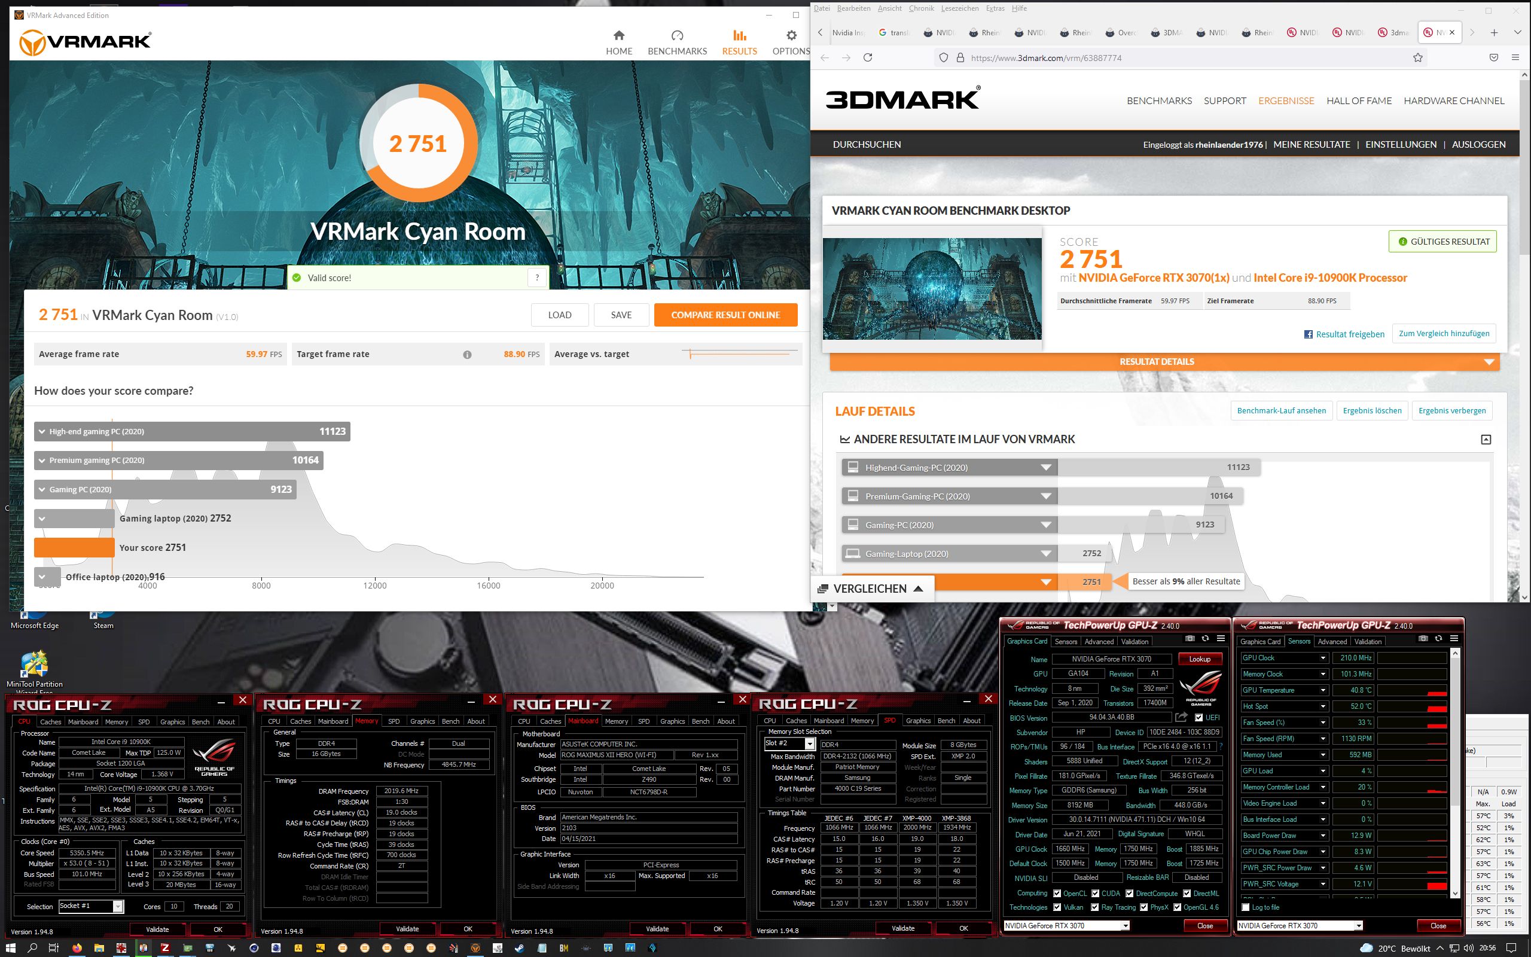Collapse the Andere Resultate section icon
This screenshot has height=957, width=1531.
[1486, 439]
